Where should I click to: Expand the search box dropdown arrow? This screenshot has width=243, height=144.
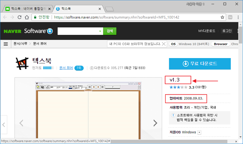click(x=100, y=31)
